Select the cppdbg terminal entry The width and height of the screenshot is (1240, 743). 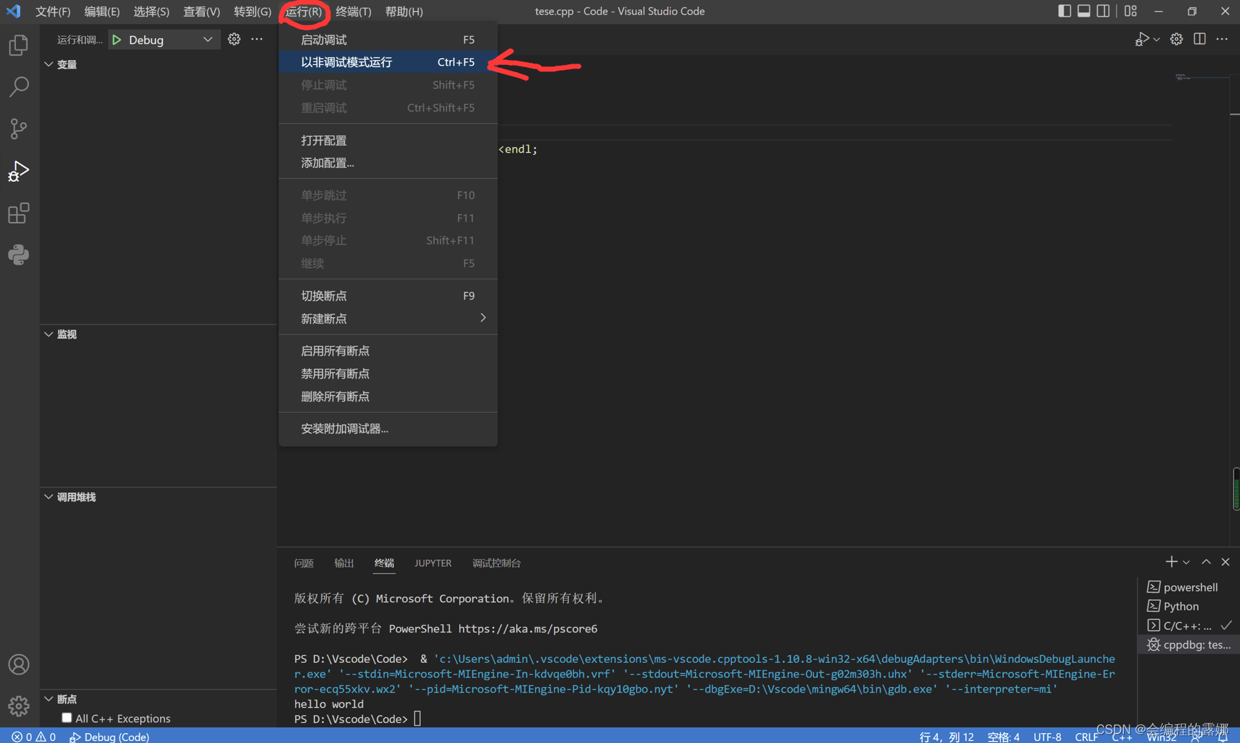click(x=1188, y=645)
